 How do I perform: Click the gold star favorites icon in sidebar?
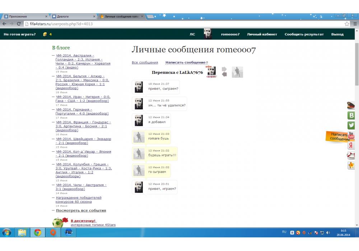(351, 165)
